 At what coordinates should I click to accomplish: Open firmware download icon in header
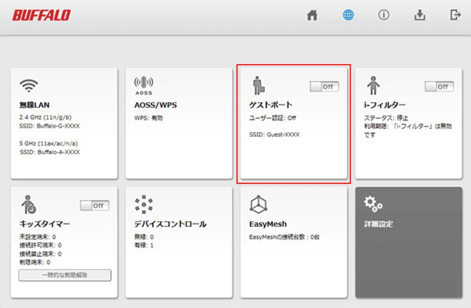coord(420,15)
